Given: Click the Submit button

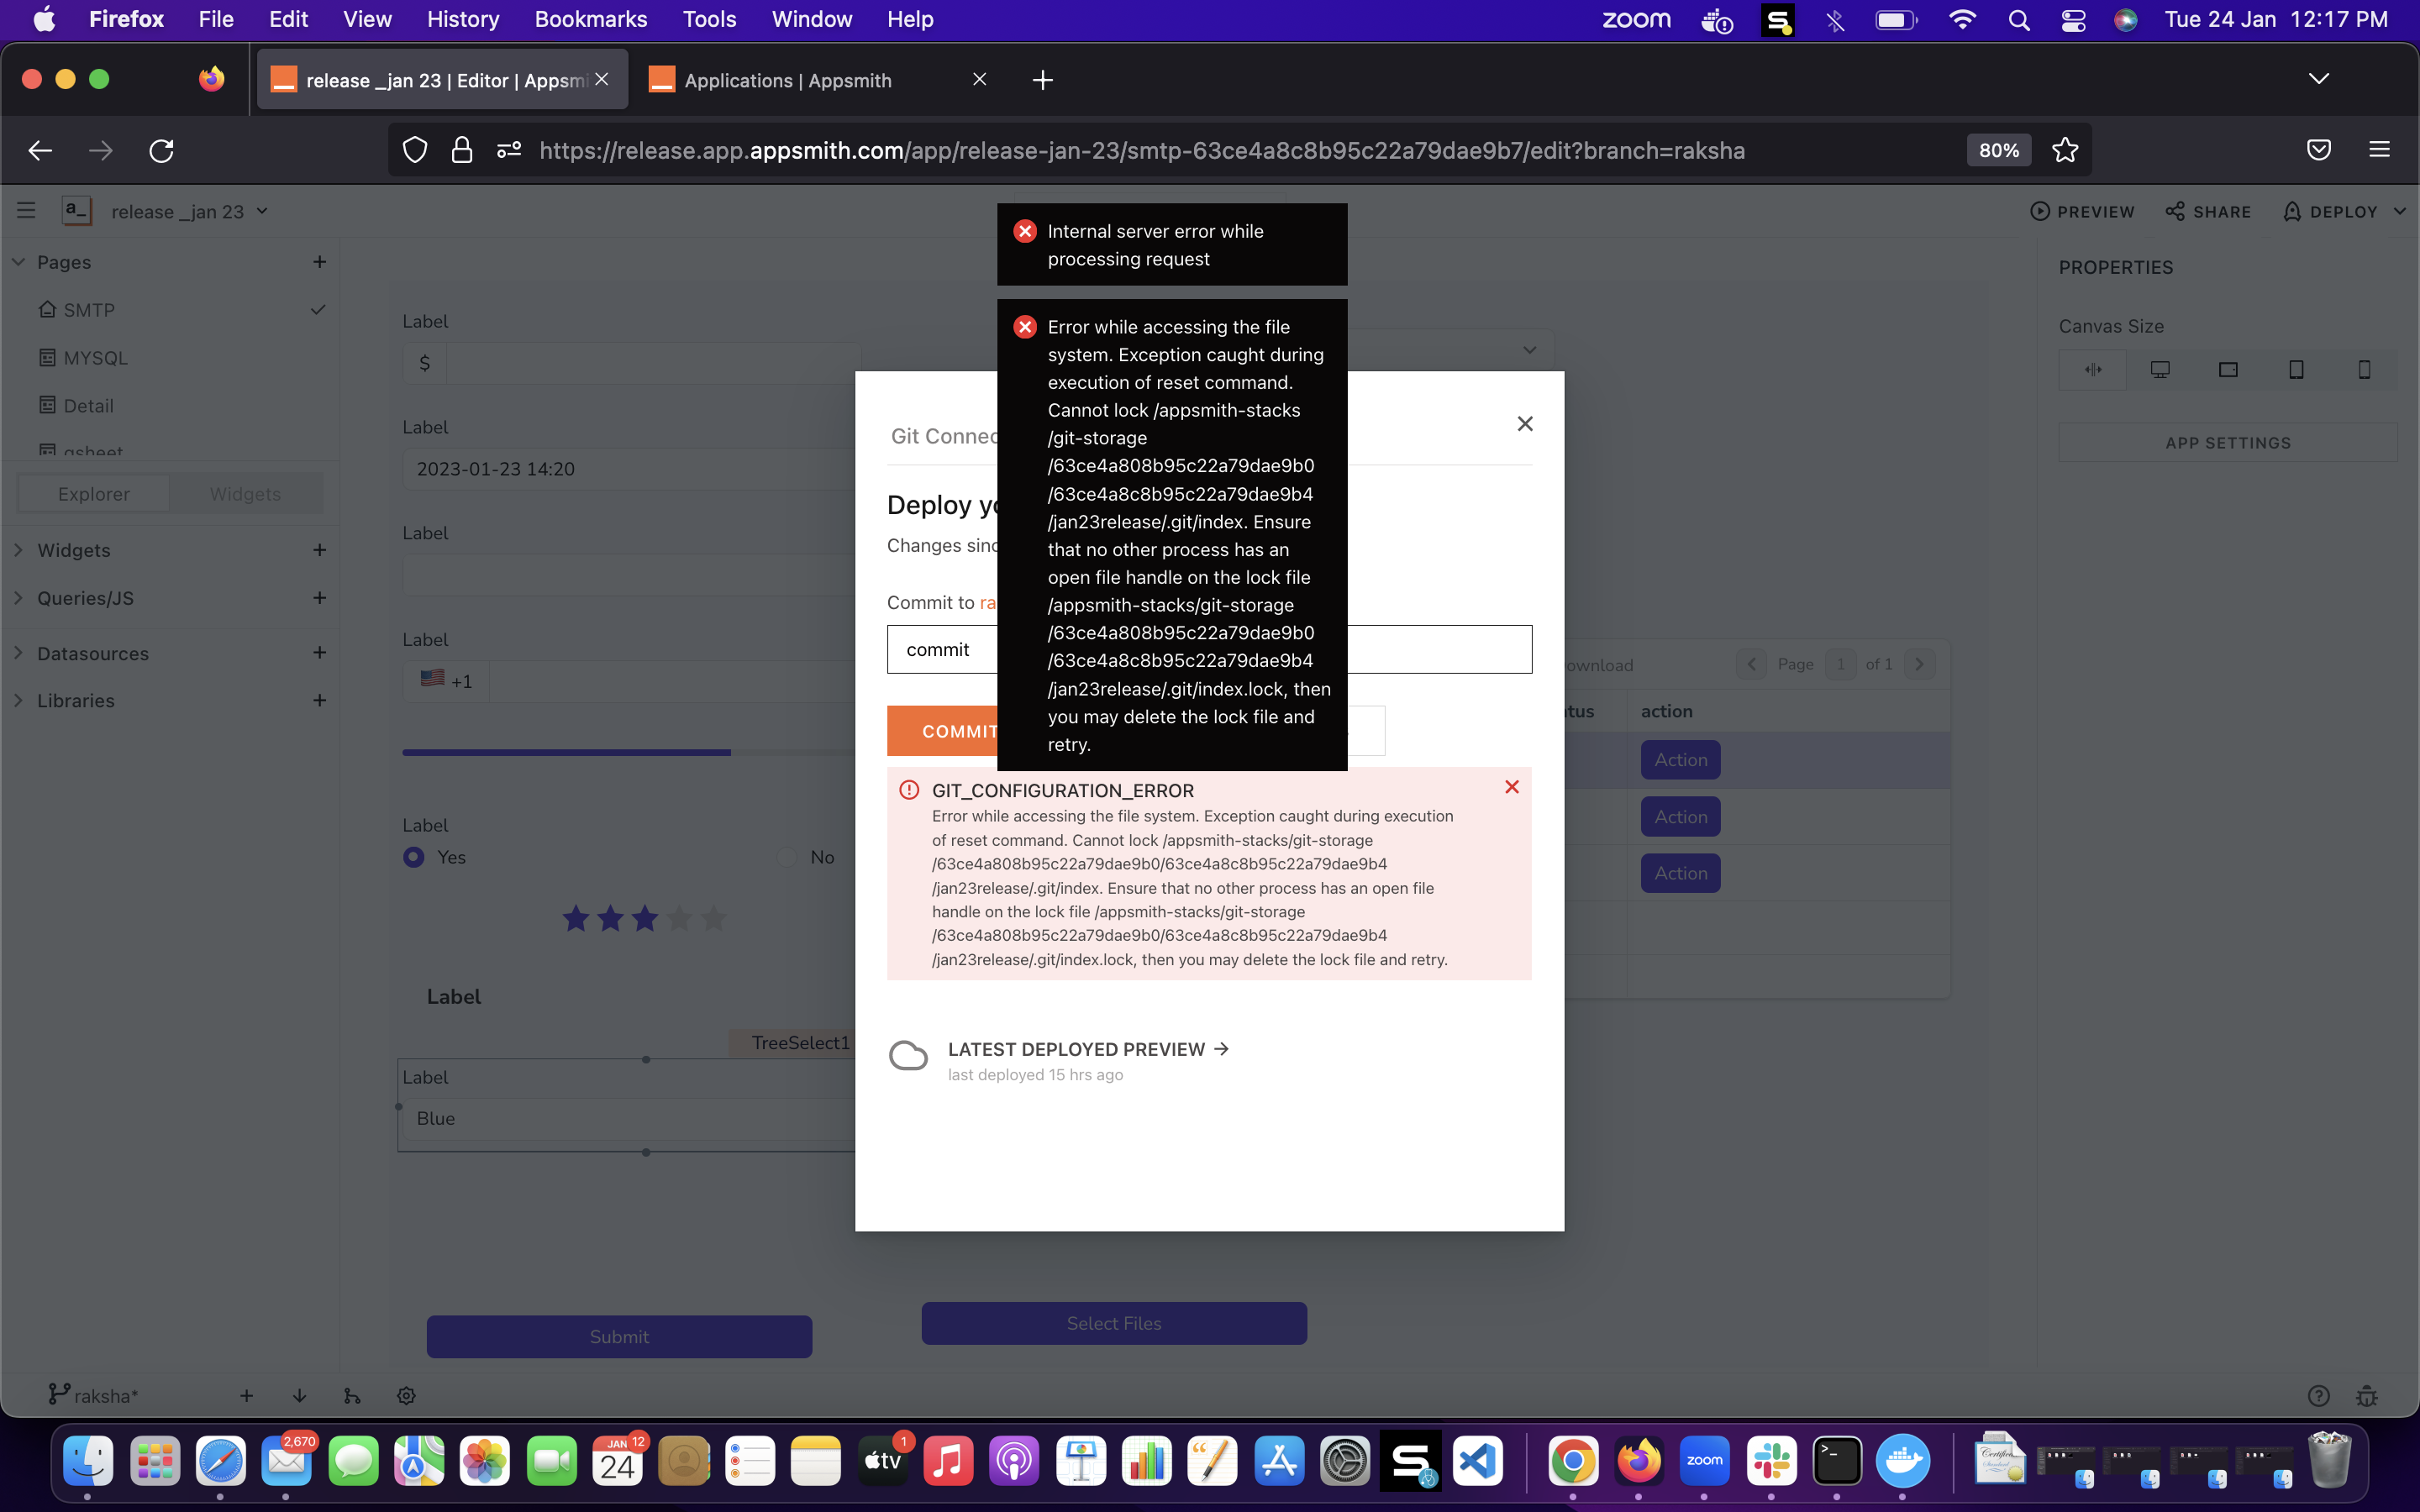Looking at the screenshot, I should [x=619, y=1336].
